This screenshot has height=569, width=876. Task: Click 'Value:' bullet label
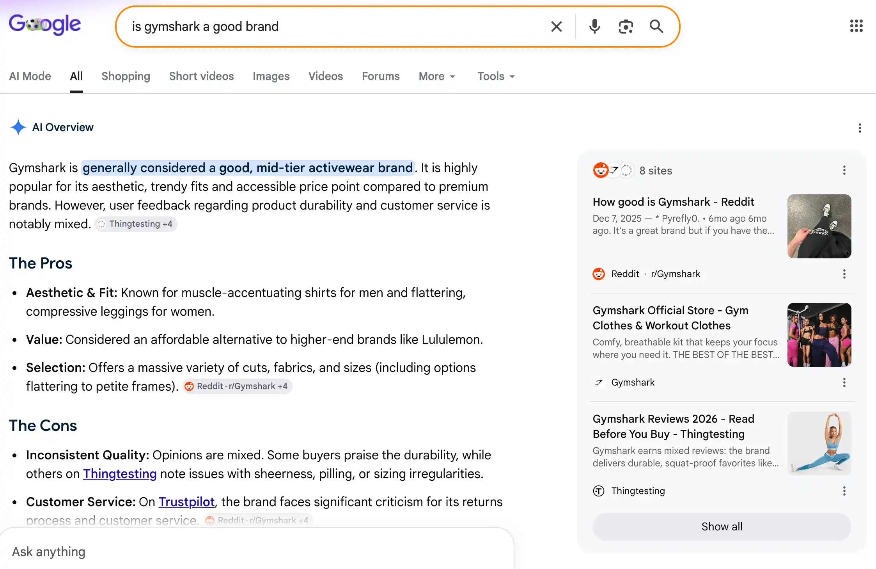click(44, 340)
